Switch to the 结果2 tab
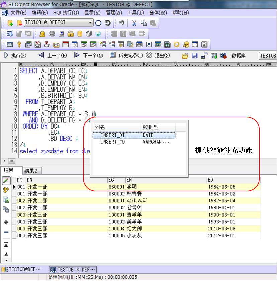277x281 pixels. click(31, 170)
